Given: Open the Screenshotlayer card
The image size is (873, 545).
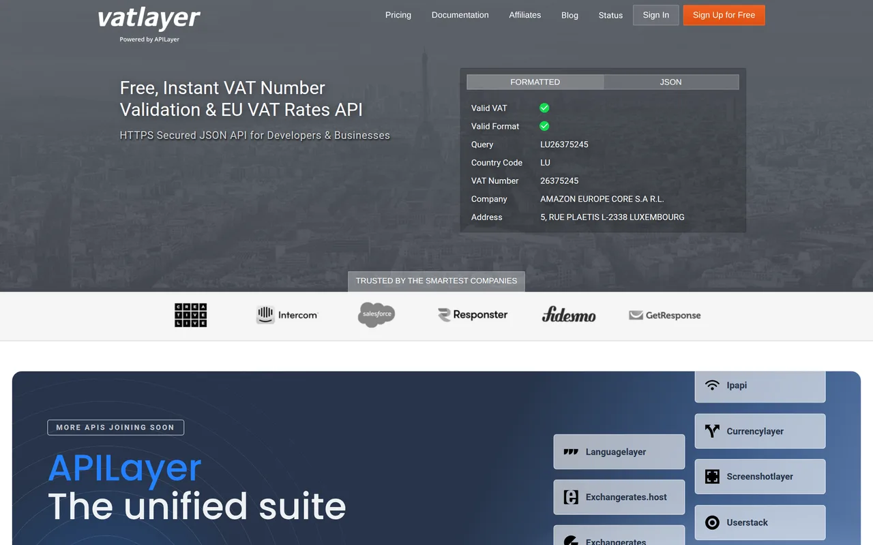Looking at the screenshot, I should (x=760, y=477).
